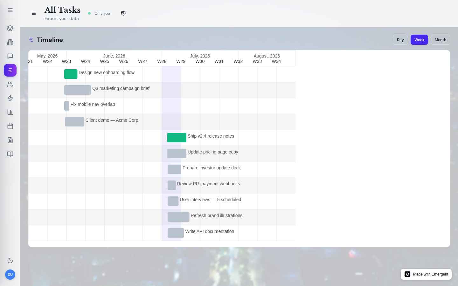The height and width of the screenshot is (286, 458).
Task: Click the W23 week header
Action: 66,61
